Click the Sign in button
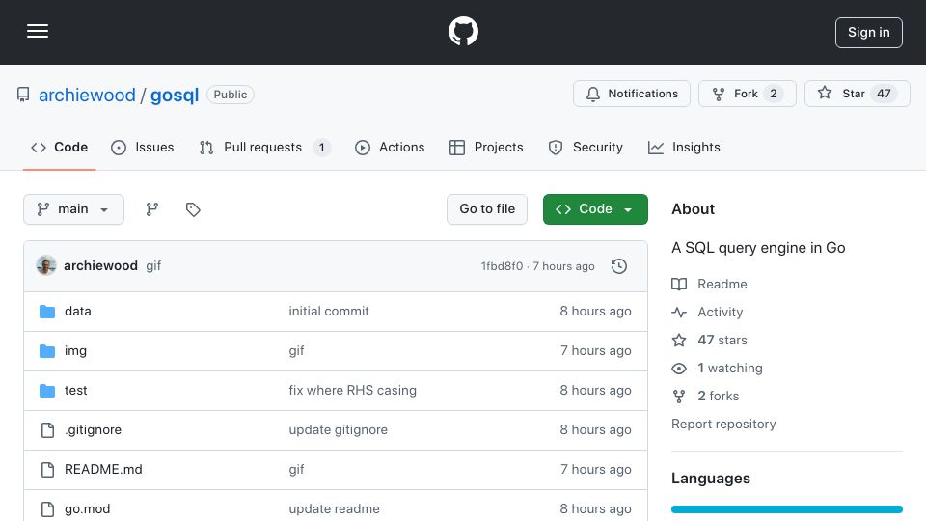This screenshot has height=521, width=926. pos(868,33)
